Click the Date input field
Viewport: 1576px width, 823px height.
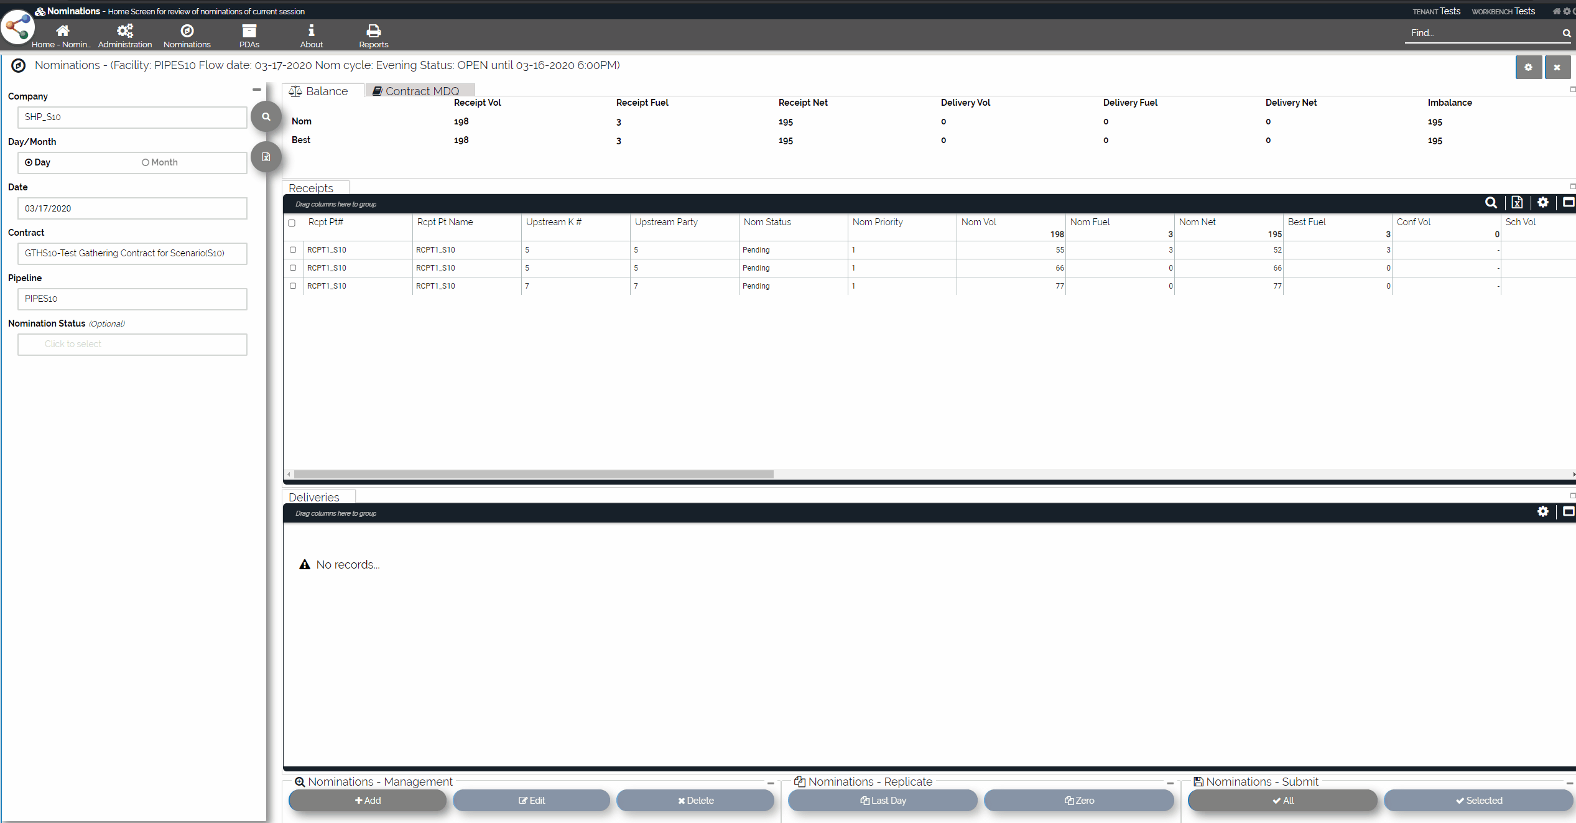(x=132, y=208)
